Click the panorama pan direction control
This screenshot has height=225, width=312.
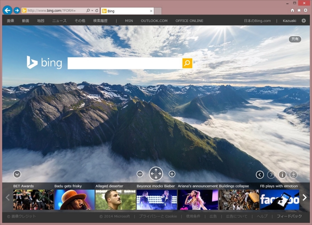point(156,173)
